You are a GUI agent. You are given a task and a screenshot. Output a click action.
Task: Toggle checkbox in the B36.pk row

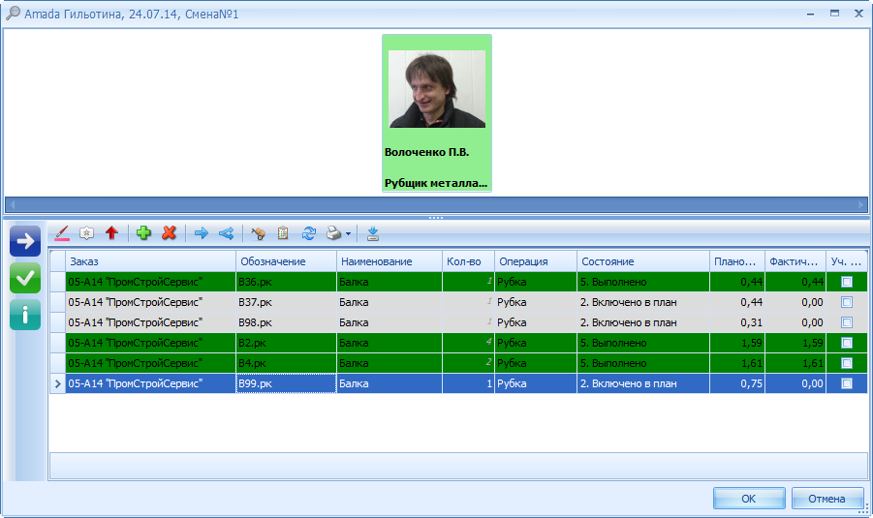[847, 282]
